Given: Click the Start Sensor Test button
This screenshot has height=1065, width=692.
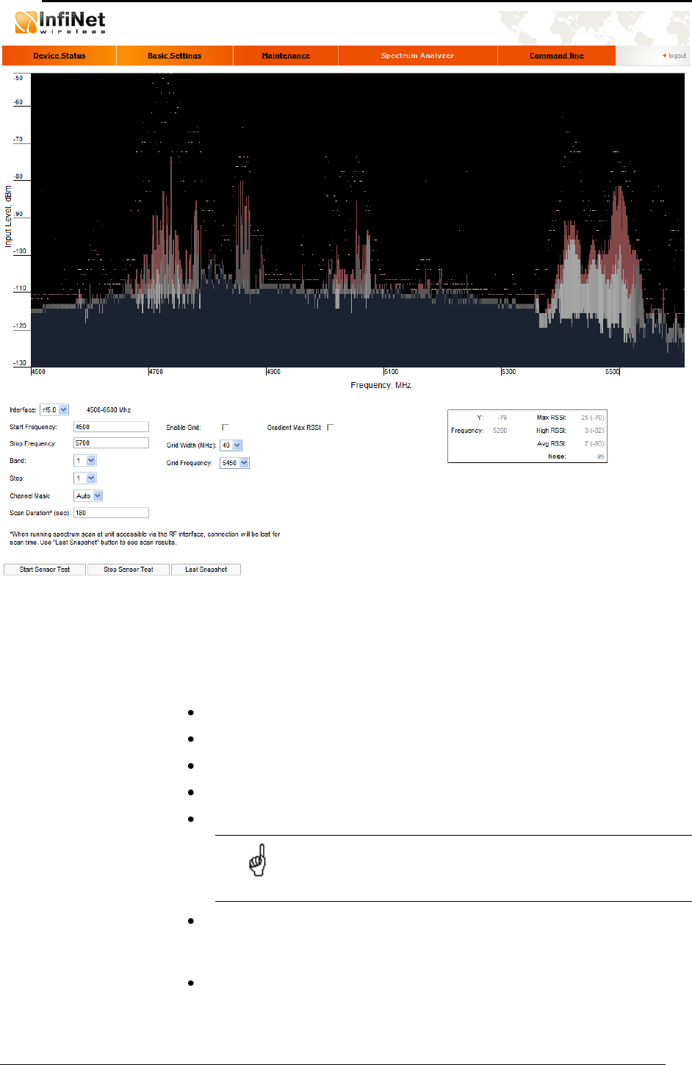Looking at the screenshot, I should point(45,570).
